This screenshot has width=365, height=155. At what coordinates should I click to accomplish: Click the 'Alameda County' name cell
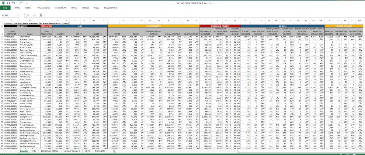30,39
